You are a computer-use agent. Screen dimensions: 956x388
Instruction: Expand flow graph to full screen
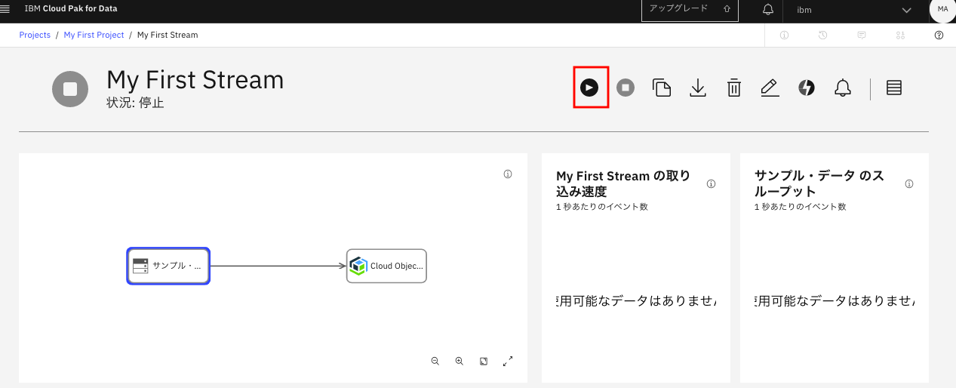pos(508,362)
